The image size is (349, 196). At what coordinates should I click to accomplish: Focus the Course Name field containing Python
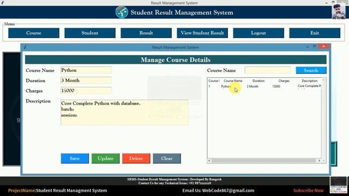pyautogui.click(x=86, y=70)
